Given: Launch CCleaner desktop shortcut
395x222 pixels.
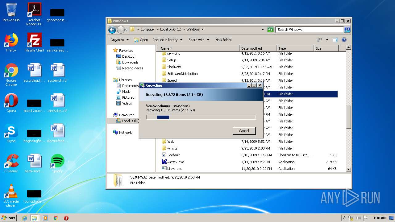Looking at the screenshot, I should [x=11, y=163].
